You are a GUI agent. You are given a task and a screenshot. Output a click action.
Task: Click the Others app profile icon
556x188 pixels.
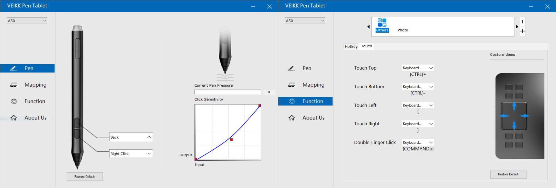pos(382,23)
